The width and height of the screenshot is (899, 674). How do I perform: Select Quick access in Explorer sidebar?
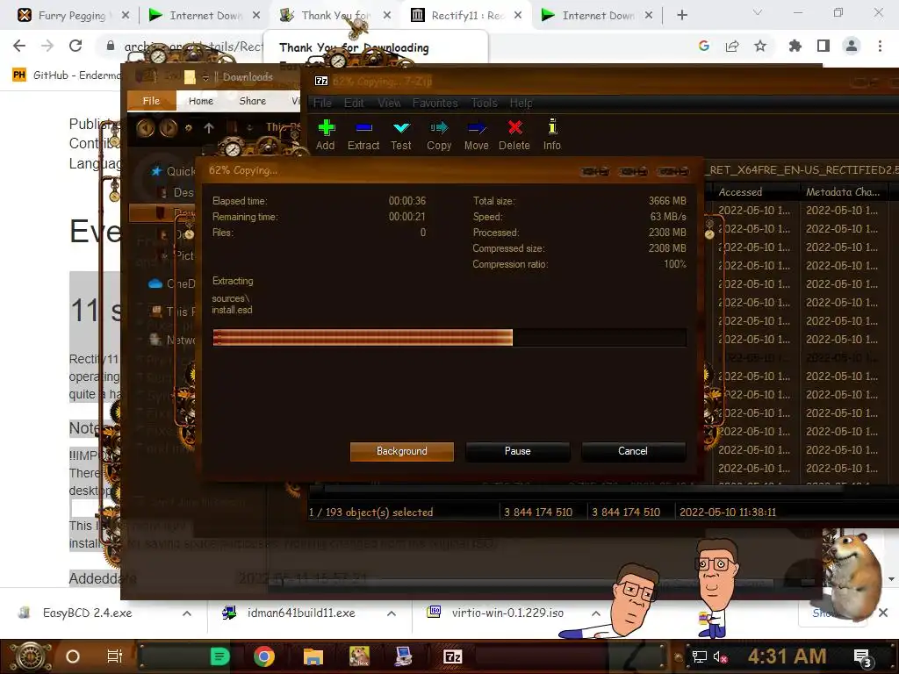[x=172, y=171]
